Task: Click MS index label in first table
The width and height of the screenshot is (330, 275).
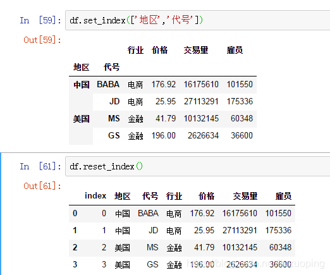Action: coord(114,119)
